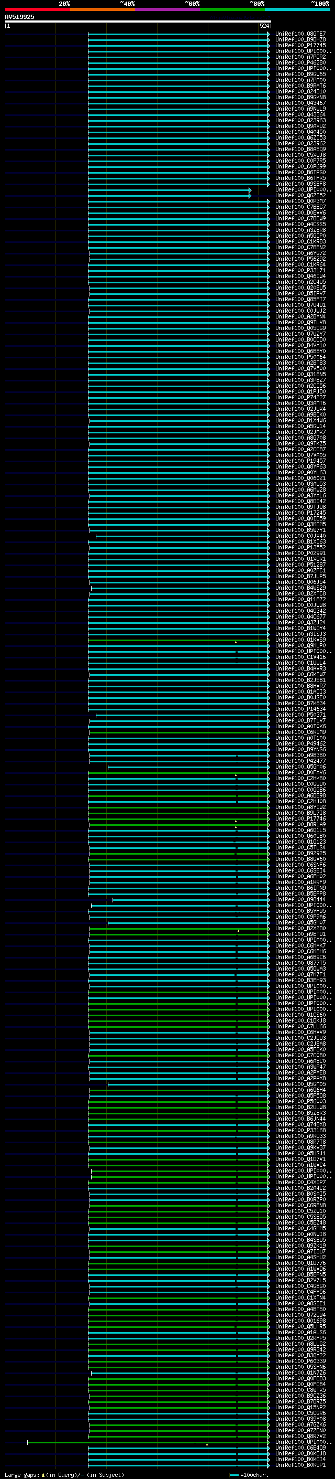The width and height of the screenshot is (335, 1479).
Task: Select the UniRef100_D0FXV6 label
Action: tap(300, 772)
